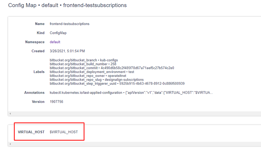Image resolution: width=261 pixels, height=153 pixels.
Task: Click the $VIRTUAL_HOST data value
Action: point(64,132)
